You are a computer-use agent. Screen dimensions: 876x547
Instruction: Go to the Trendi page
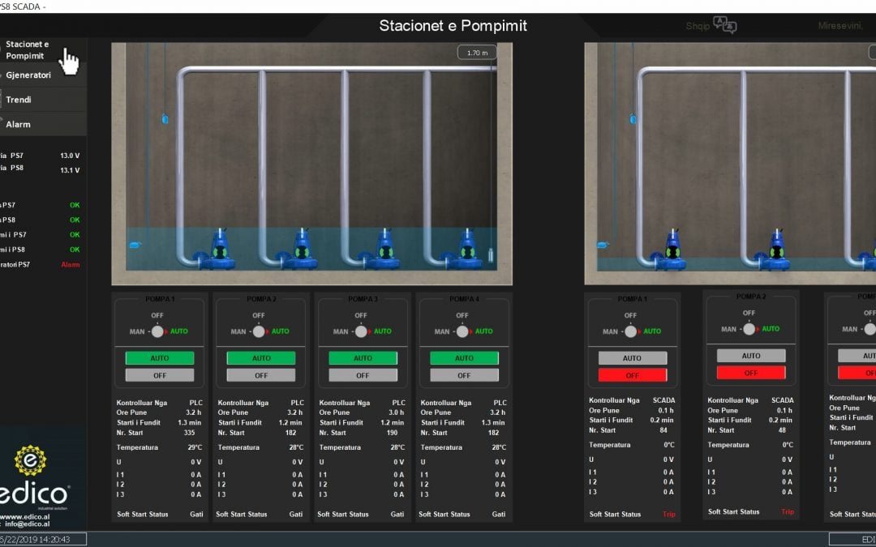pyautogui.click(x=19, y=100)
